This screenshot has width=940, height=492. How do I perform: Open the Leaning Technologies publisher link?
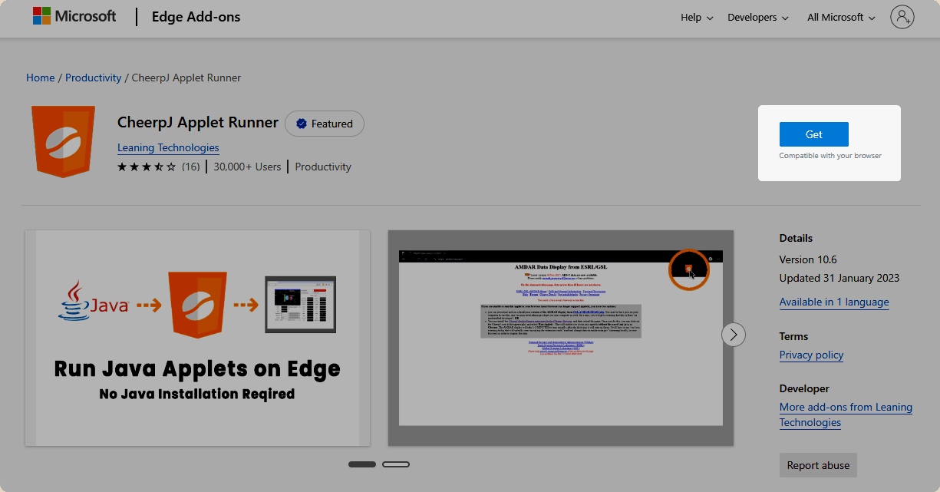point(168,147)
